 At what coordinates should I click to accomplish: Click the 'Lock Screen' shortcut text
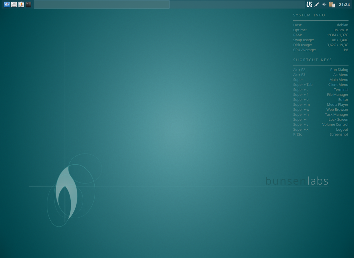click(x=338, y=119)
